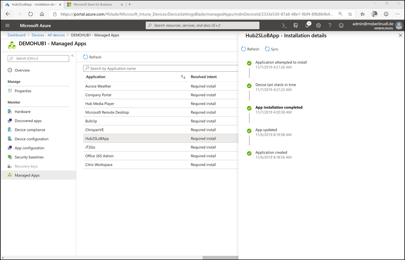Reload the page with the browser refresh icon
Image resolution: width=405 pixels, height=260 pixels.
[x=30, y=14]
